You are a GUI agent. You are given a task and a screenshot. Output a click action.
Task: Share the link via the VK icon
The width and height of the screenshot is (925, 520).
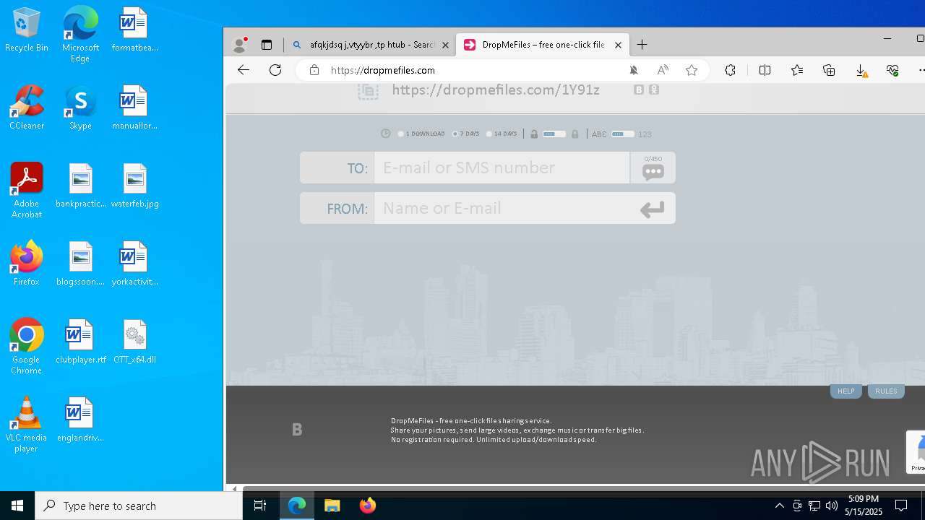(x=639, y=90)
